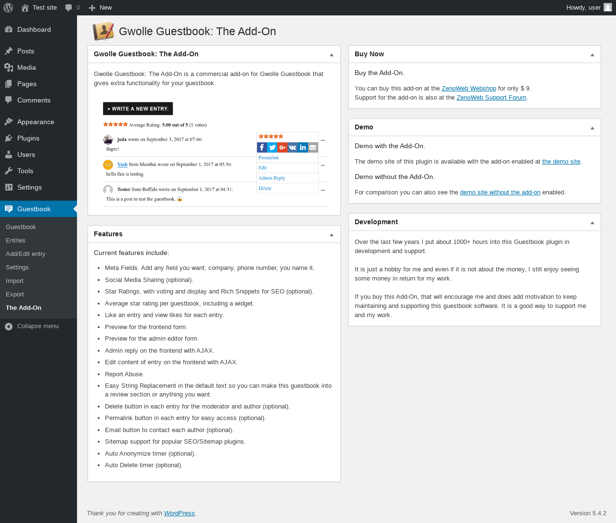
Task: Click the Dashboard gauge icon
Action: tap(9, 29)
